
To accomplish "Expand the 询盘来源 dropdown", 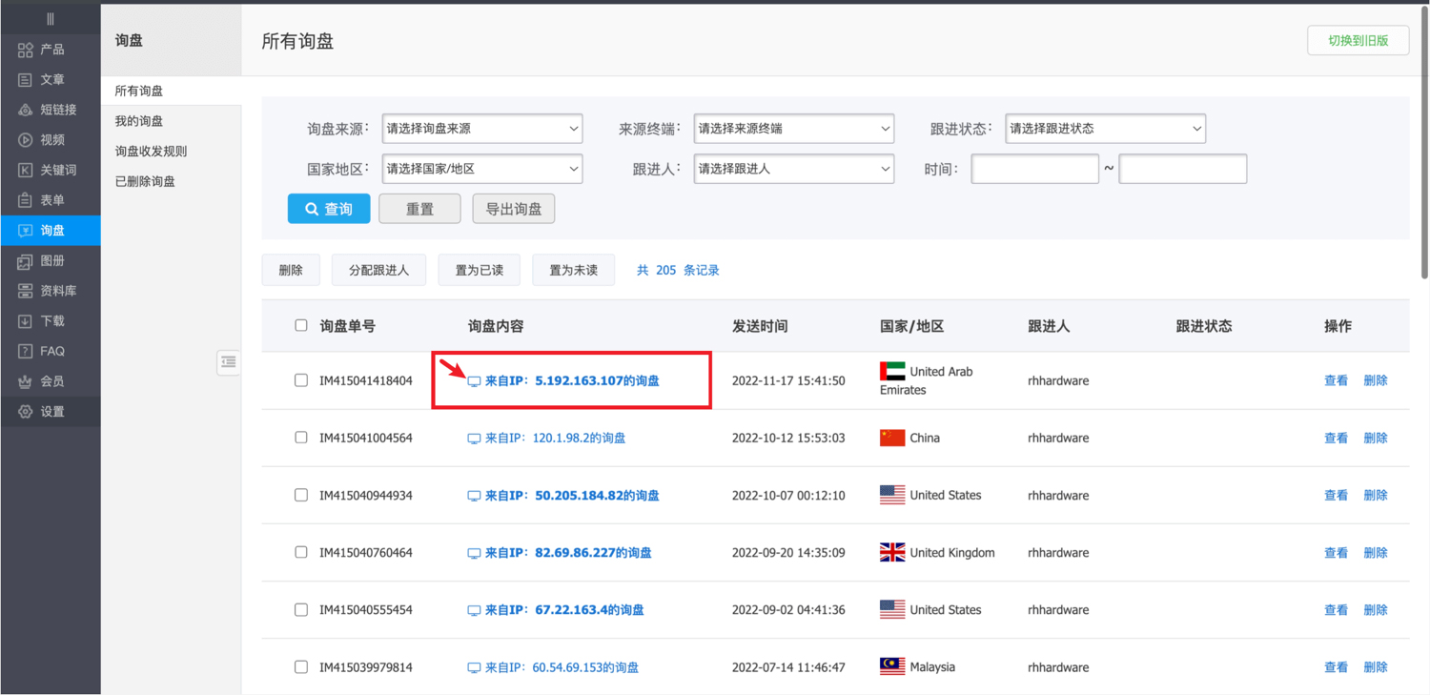I will (x=481, y=129).
